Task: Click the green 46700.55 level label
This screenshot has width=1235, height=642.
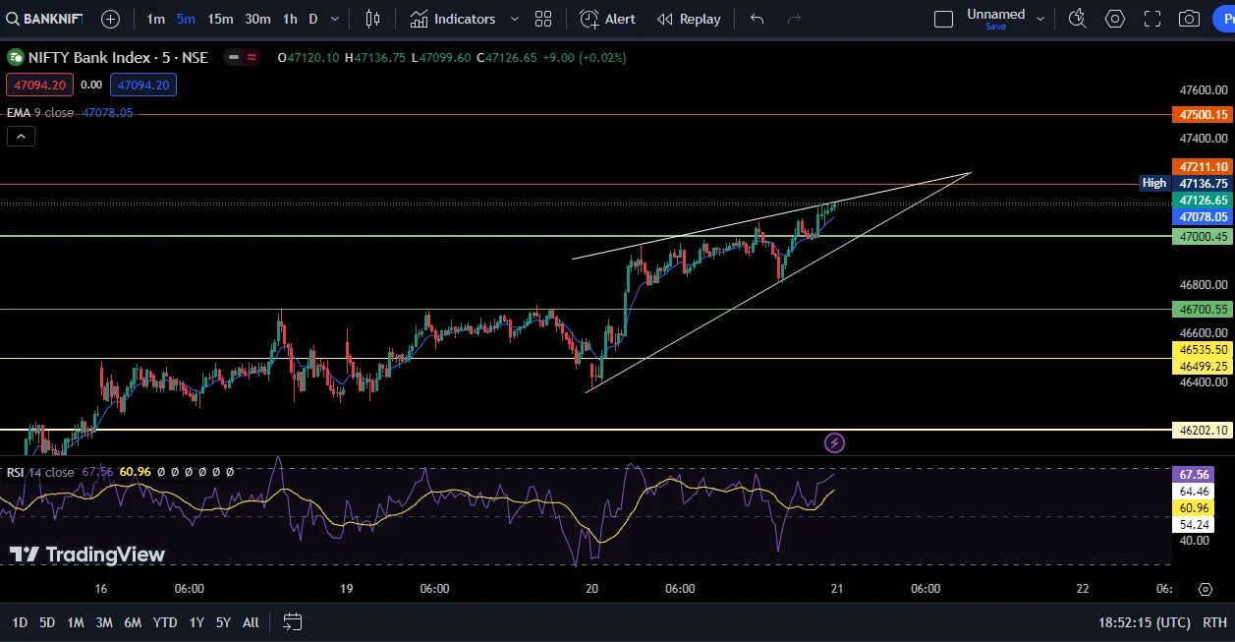Action: click(1204, 309)
